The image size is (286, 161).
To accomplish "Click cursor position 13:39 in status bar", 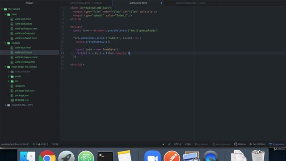I will pyautogui.click(x=55, y=144).
